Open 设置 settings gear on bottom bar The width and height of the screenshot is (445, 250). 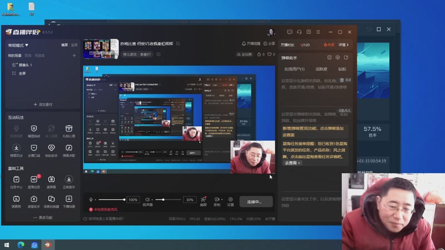pyautogui.click(x=230, y=201)
